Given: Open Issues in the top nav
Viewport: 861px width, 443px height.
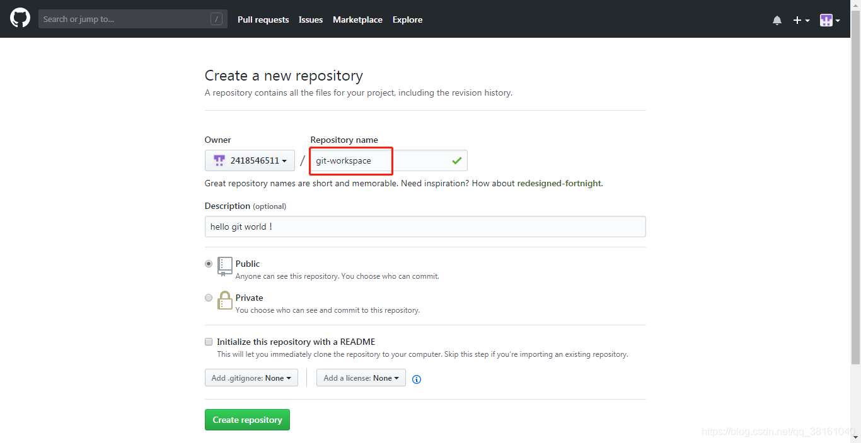Looking at the screenshot, I should click(311, 20).
